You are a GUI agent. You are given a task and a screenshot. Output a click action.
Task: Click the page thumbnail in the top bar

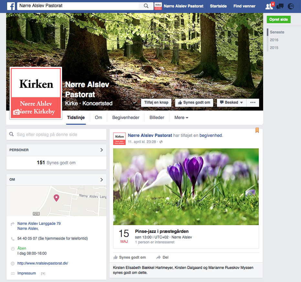click(158, 6)
